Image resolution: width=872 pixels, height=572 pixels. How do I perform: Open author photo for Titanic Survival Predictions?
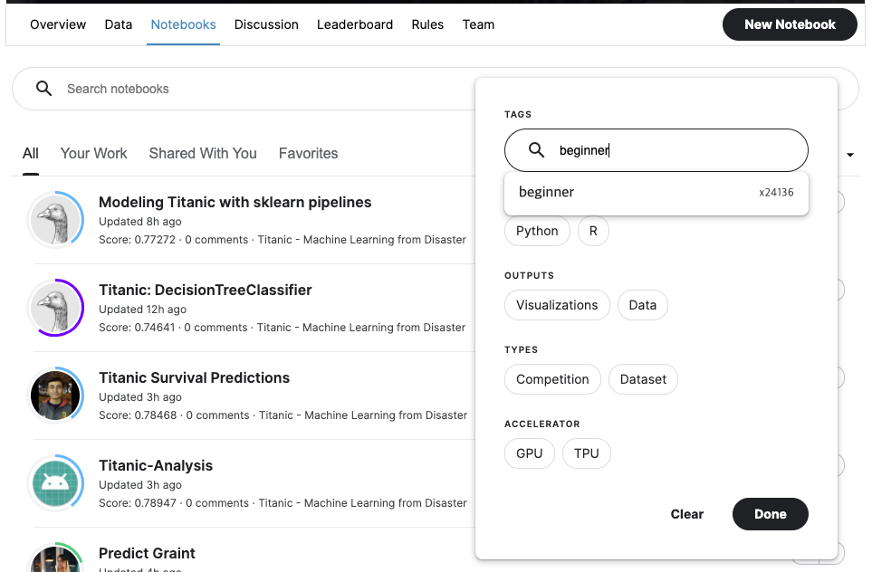55,396
